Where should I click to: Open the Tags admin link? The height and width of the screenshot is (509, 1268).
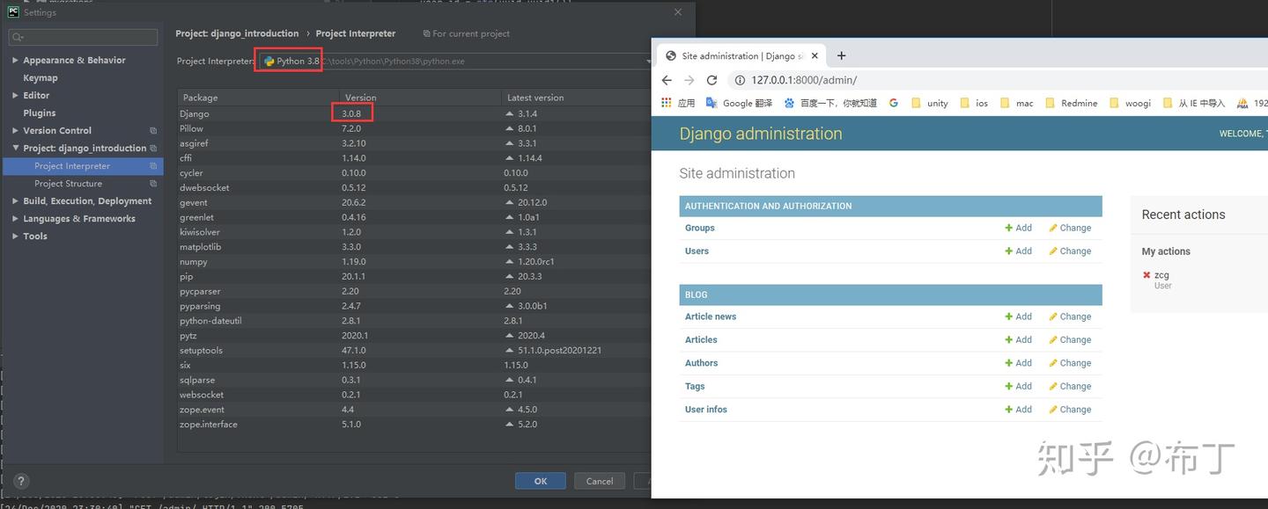click(x=695, y=386)
